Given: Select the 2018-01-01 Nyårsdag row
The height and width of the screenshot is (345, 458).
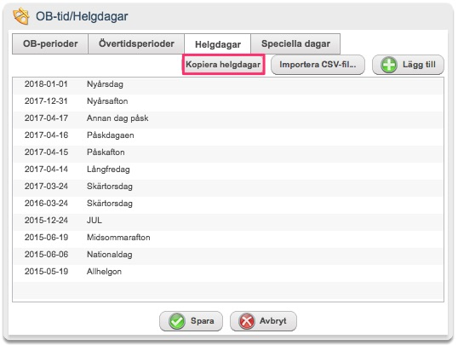Looking at the screenshot, I should (228, 84).
